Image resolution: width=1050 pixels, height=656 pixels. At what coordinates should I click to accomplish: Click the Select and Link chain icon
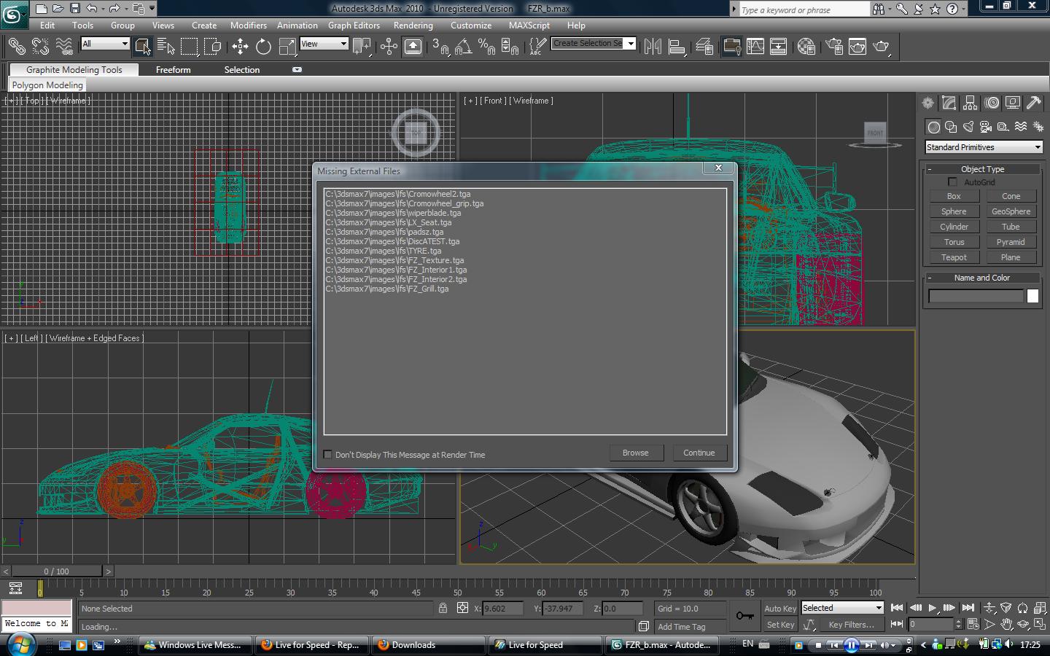pyautogui.click(x=16, y=47)
